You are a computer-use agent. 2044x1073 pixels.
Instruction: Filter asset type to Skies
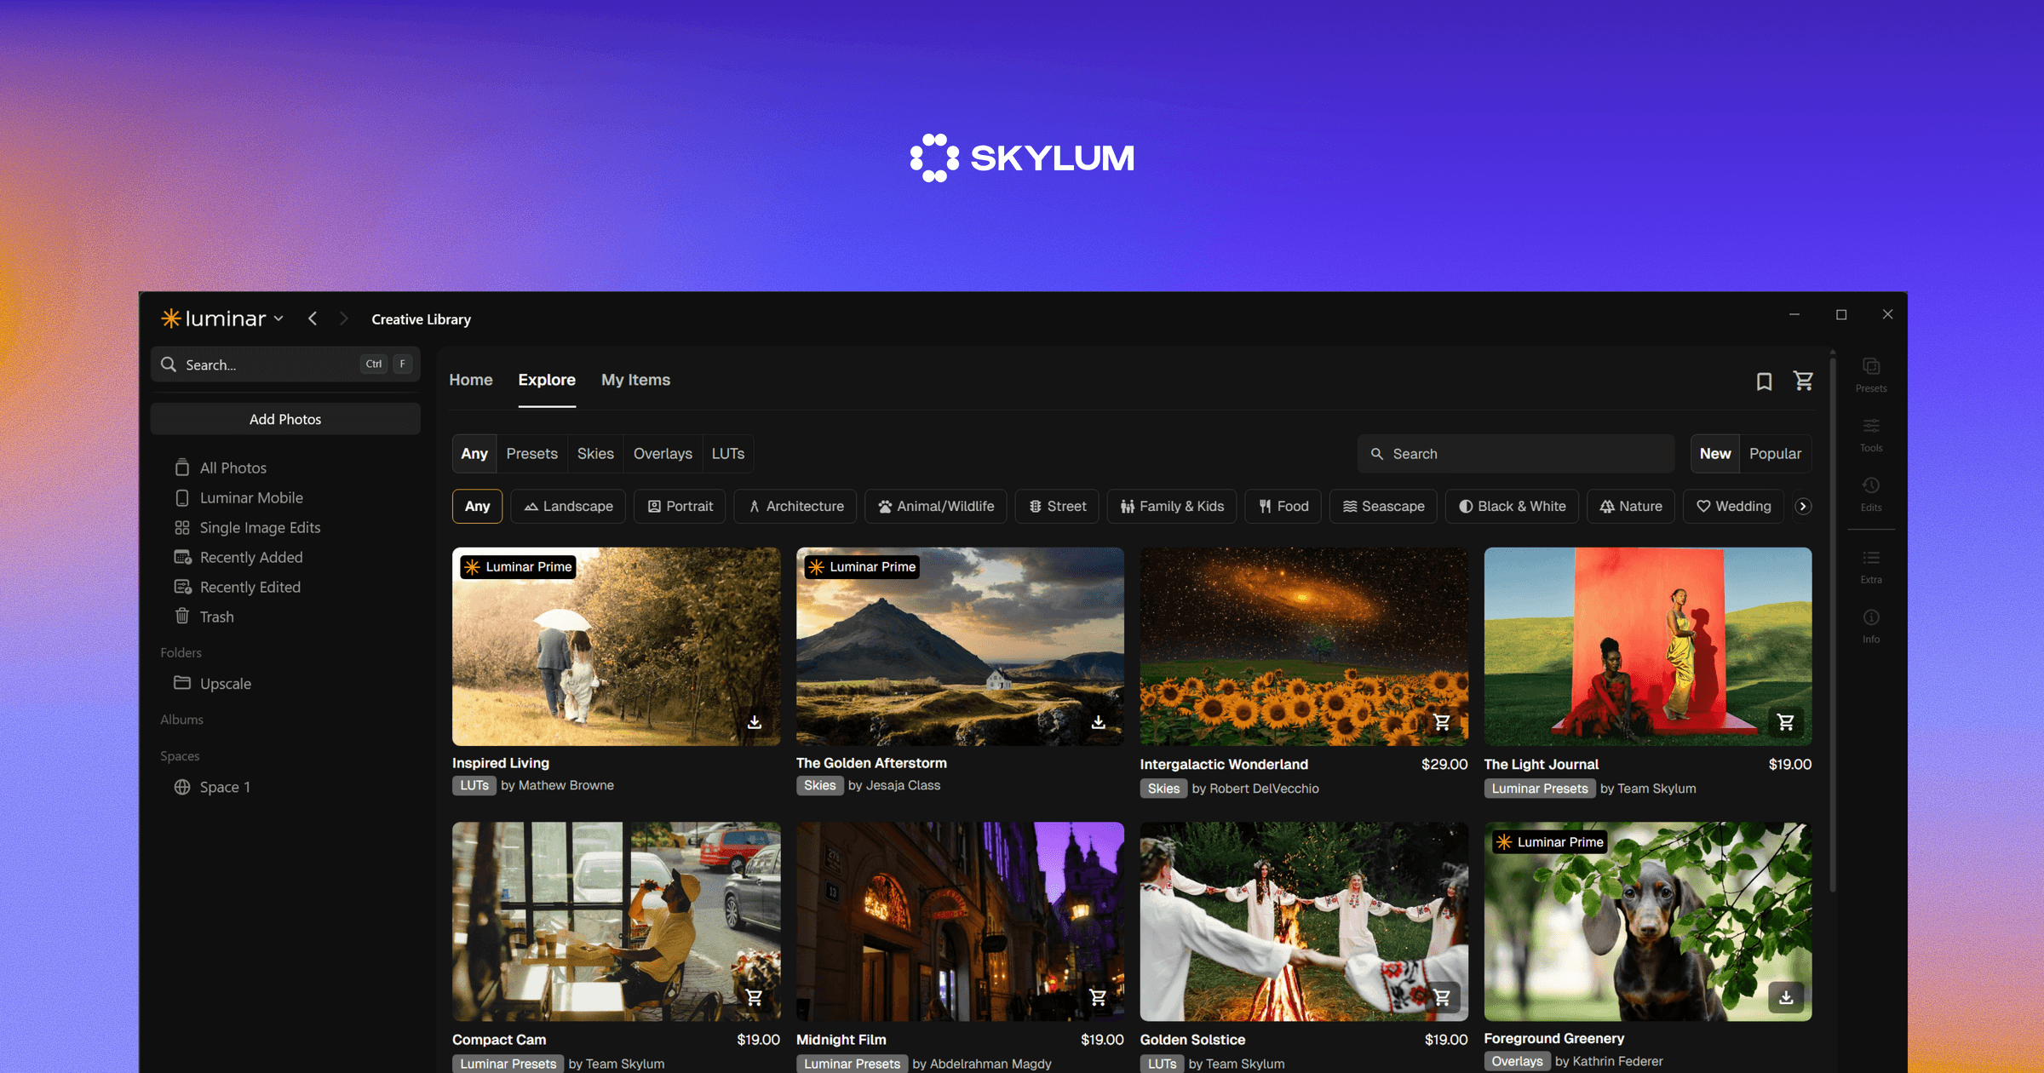(x=595, y=454)
